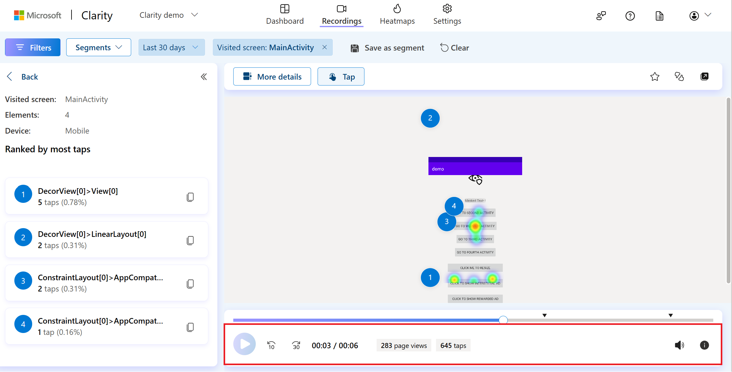Click the annotation/comment icon on heatmap
732x372 pixels.
(x=679, y=76)
